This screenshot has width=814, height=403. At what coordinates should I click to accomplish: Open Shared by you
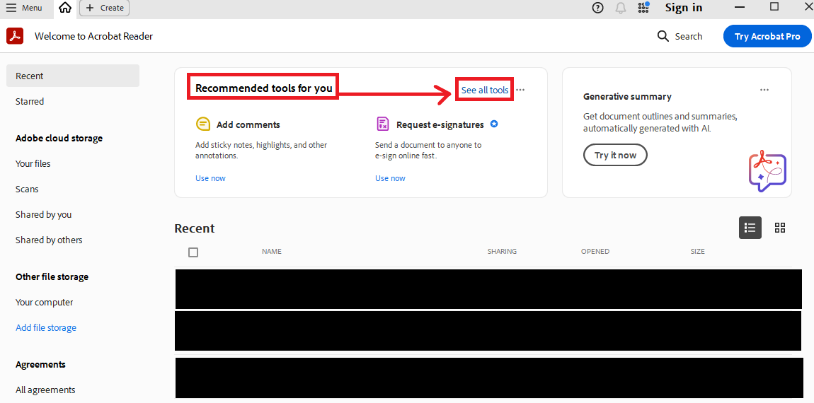[44, 214]
